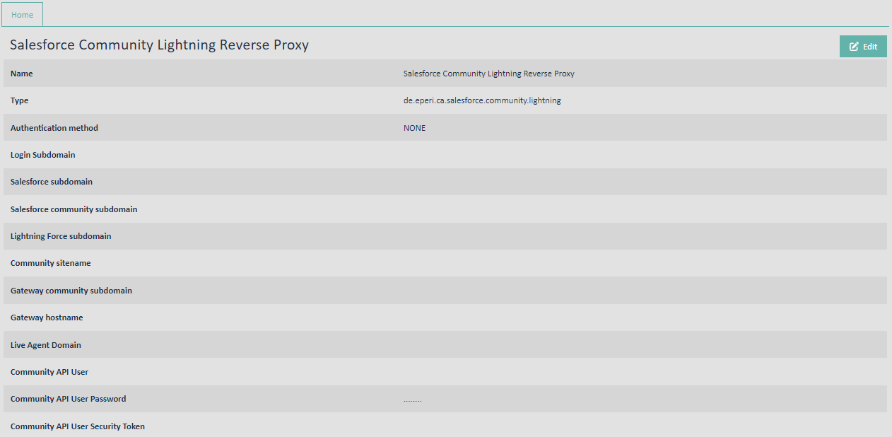892x437 pixels.
Task: Click the Community API User Security Token label
Action: 78,426
